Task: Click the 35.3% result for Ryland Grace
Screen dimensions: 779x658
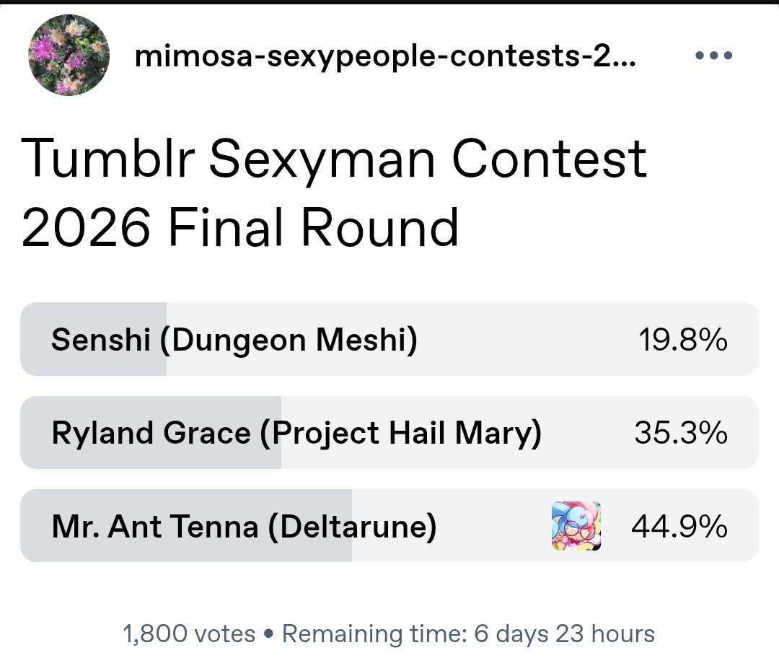Action: click(681, 432)
